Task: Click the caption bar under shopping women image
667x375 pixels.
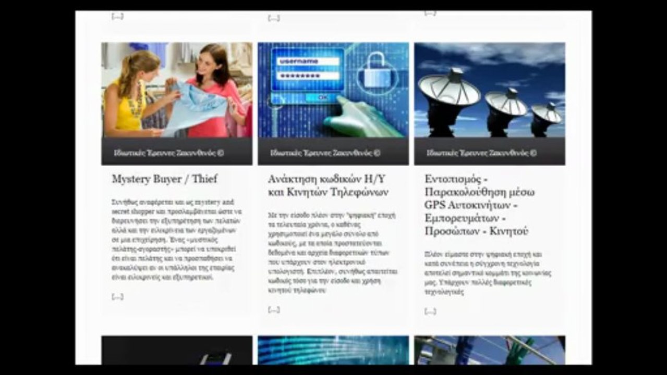Action: 177,152
